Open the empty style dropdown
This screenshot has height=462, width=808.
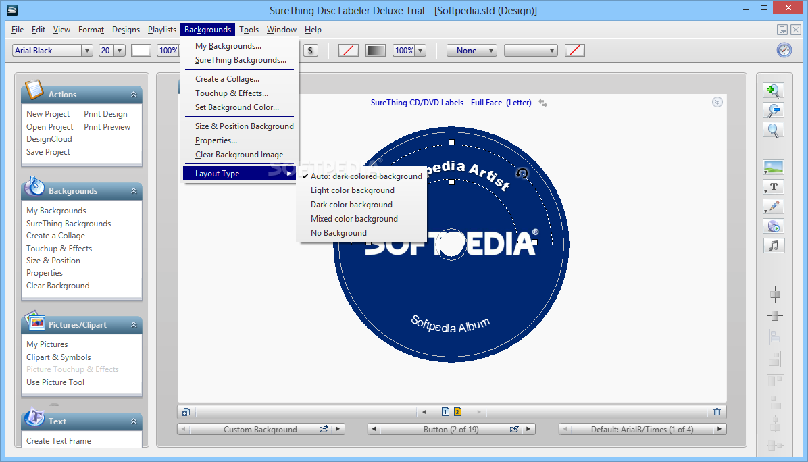coord(531,51)
